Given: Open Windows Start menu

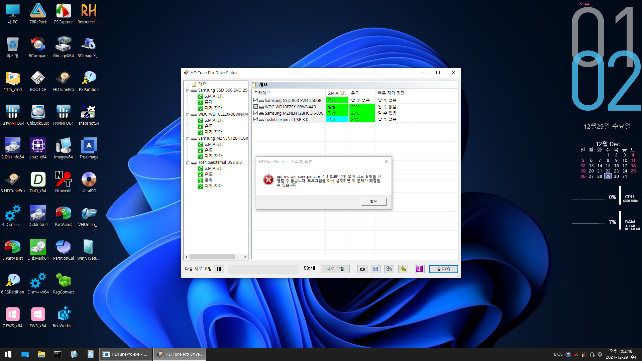Looking at the screenshot, I should pos(8,354).
